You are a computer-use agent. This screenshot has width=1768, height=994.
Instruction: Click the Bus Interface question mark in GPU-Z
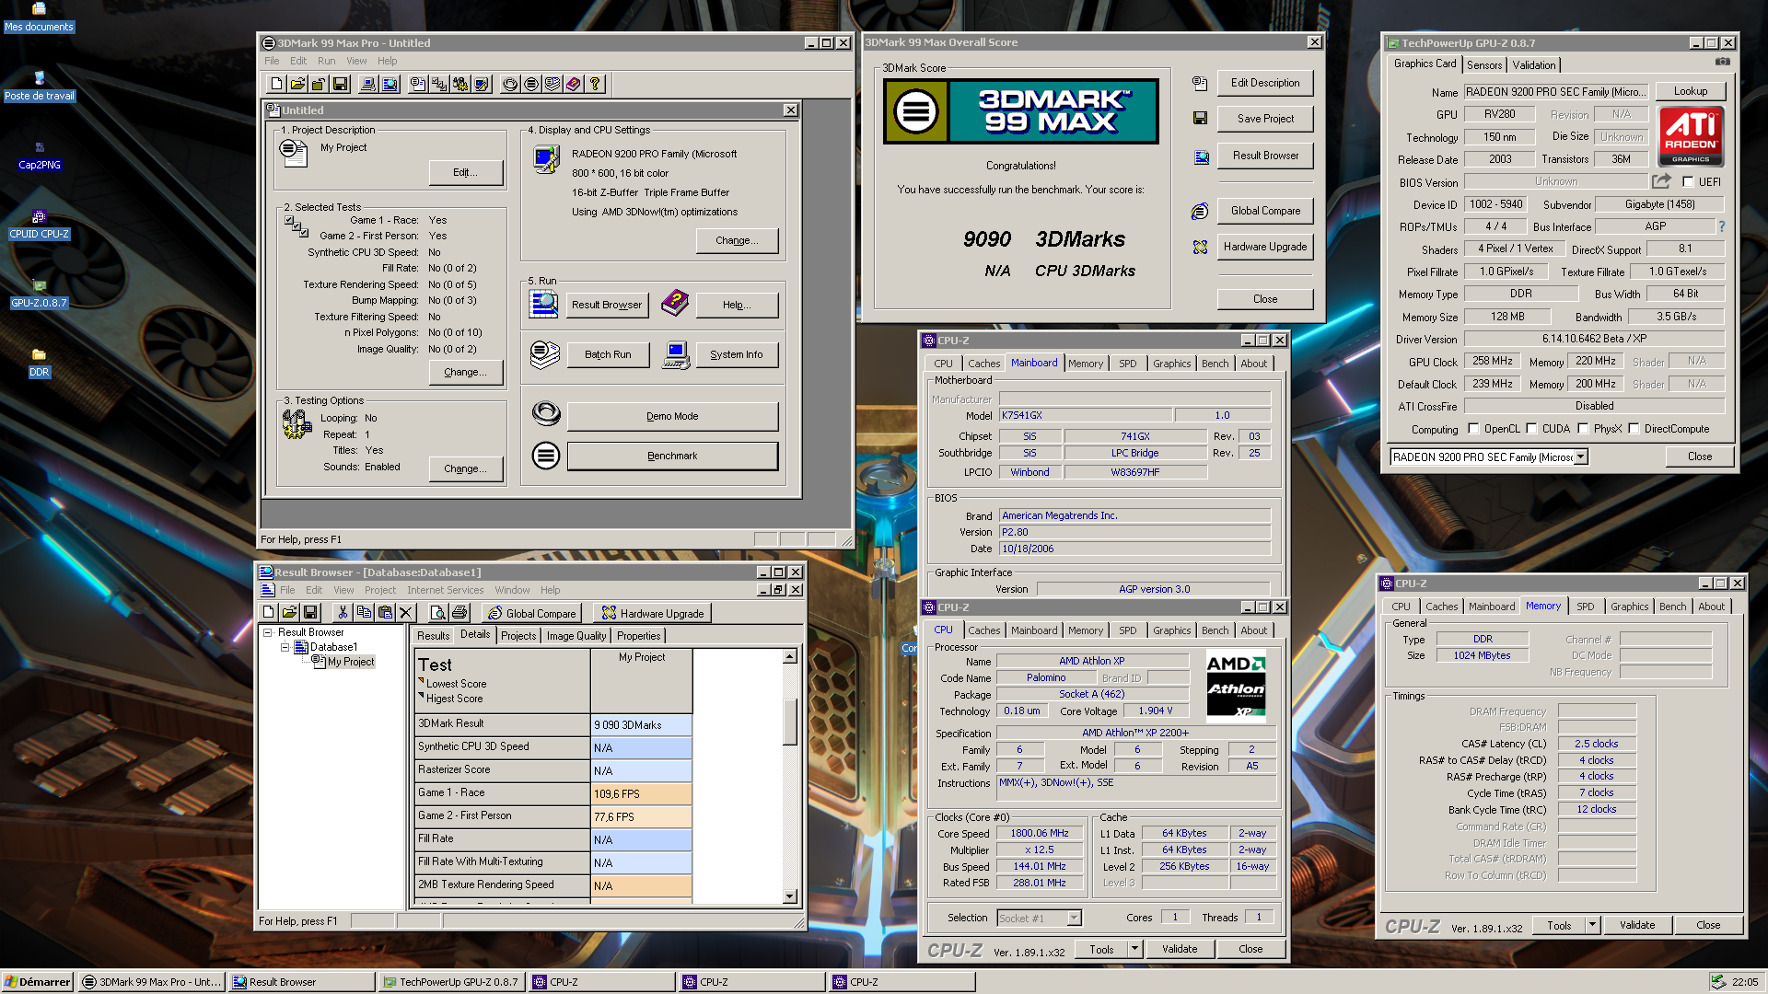coord(1721,226)
